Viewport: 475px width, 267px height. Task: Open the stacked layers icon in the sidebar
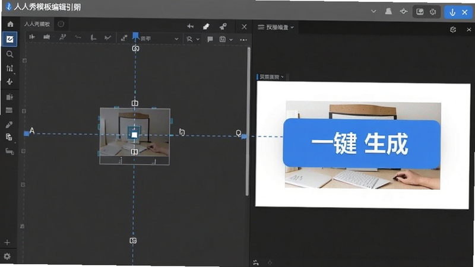(x=9, y=110)
